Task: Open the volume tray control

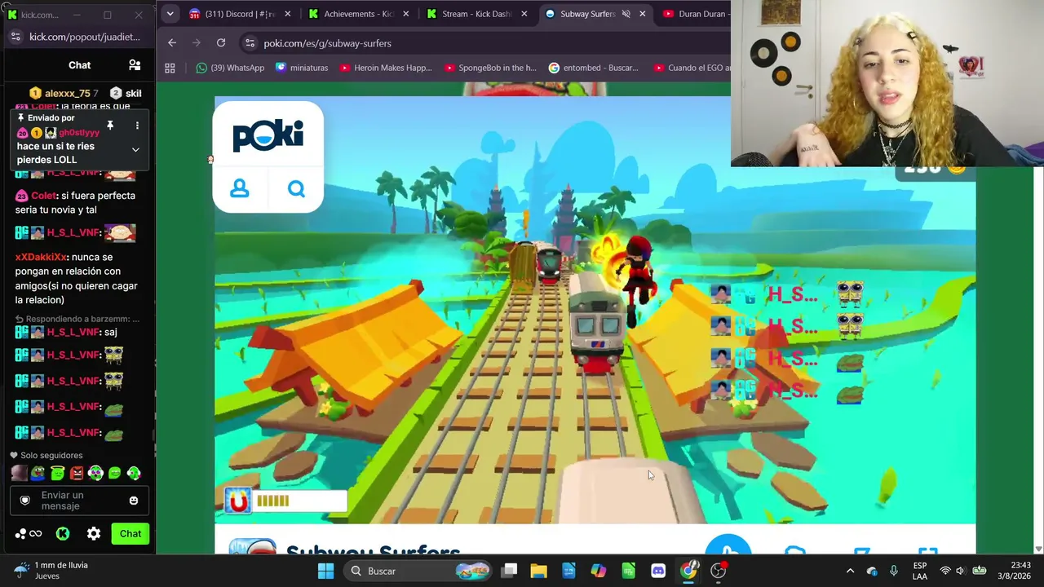Action: [x=960, y=571]
